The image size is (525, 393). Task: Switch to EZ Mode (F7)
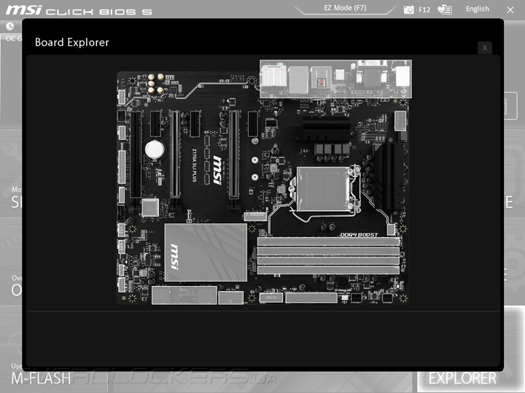[345, 8]
